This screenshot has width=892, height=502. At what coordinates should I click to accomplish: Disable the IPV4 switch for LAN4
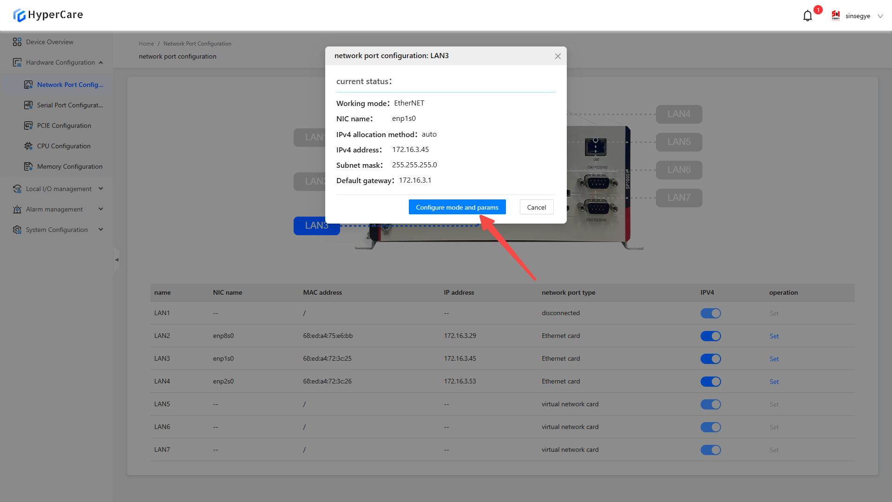(x=710, y=382)
